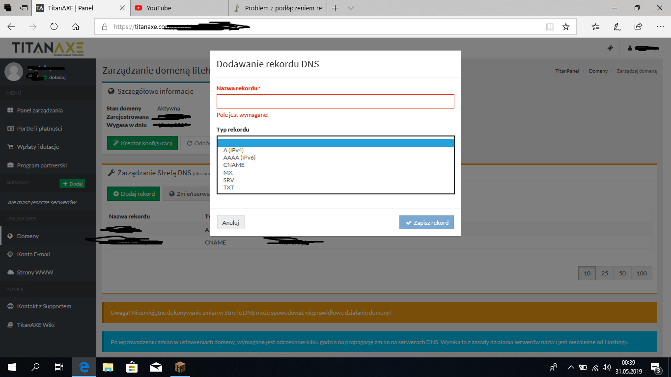Choose CNAME in record type list
The width and height of the screenshot is (671, 377).
[x=234, y=165]
